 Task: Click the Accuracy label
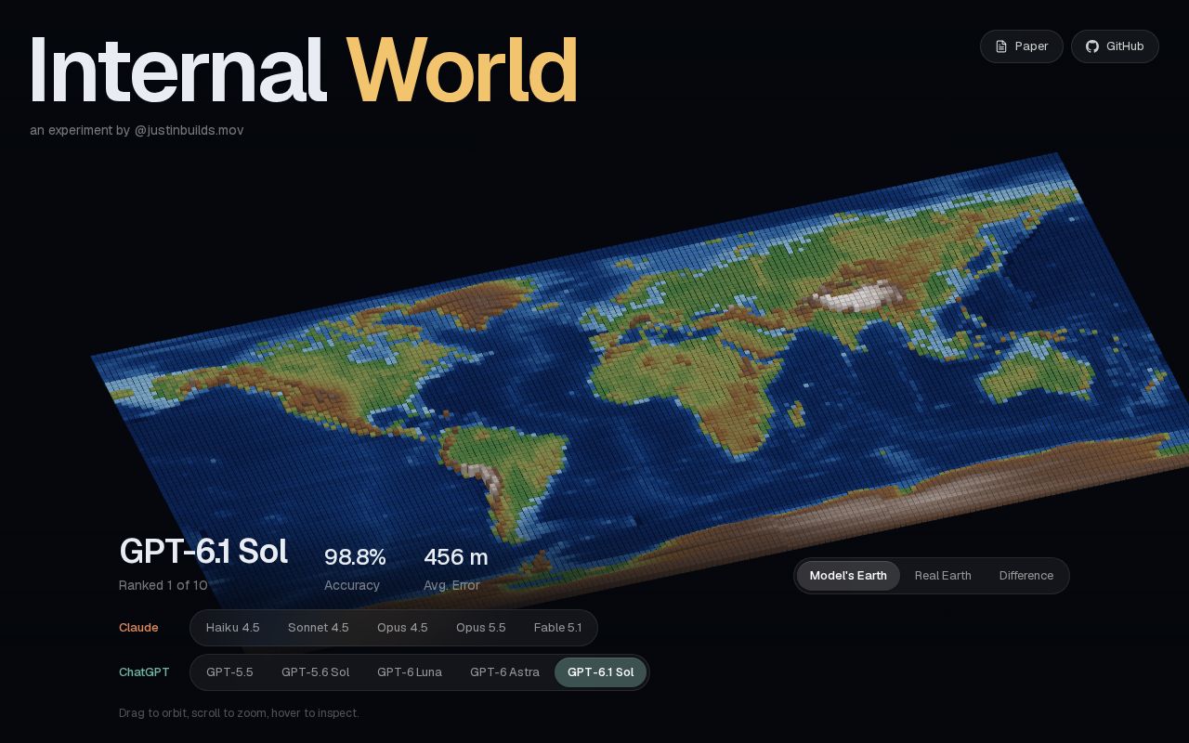click(x=352, y=585)
